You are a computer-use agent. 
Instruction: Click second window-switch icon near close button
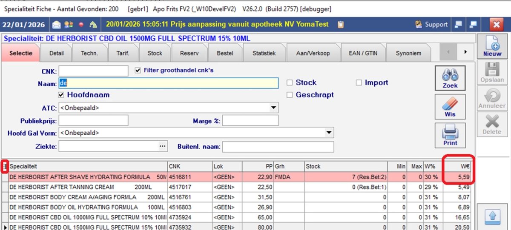474,25
